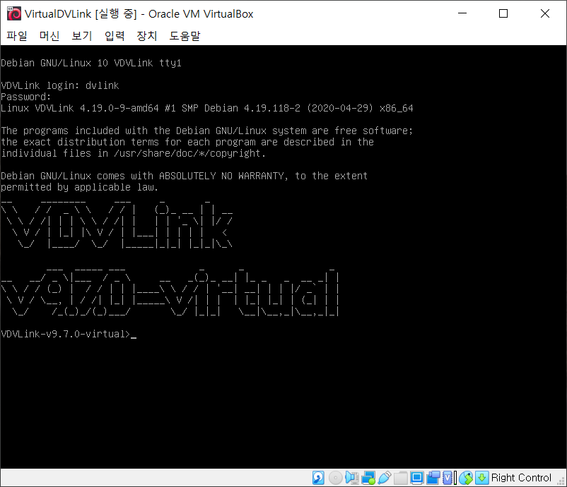Viewport: 567px width, 487px height.
Task: Close the VirtualDVLink window
Action: (545, 13)
